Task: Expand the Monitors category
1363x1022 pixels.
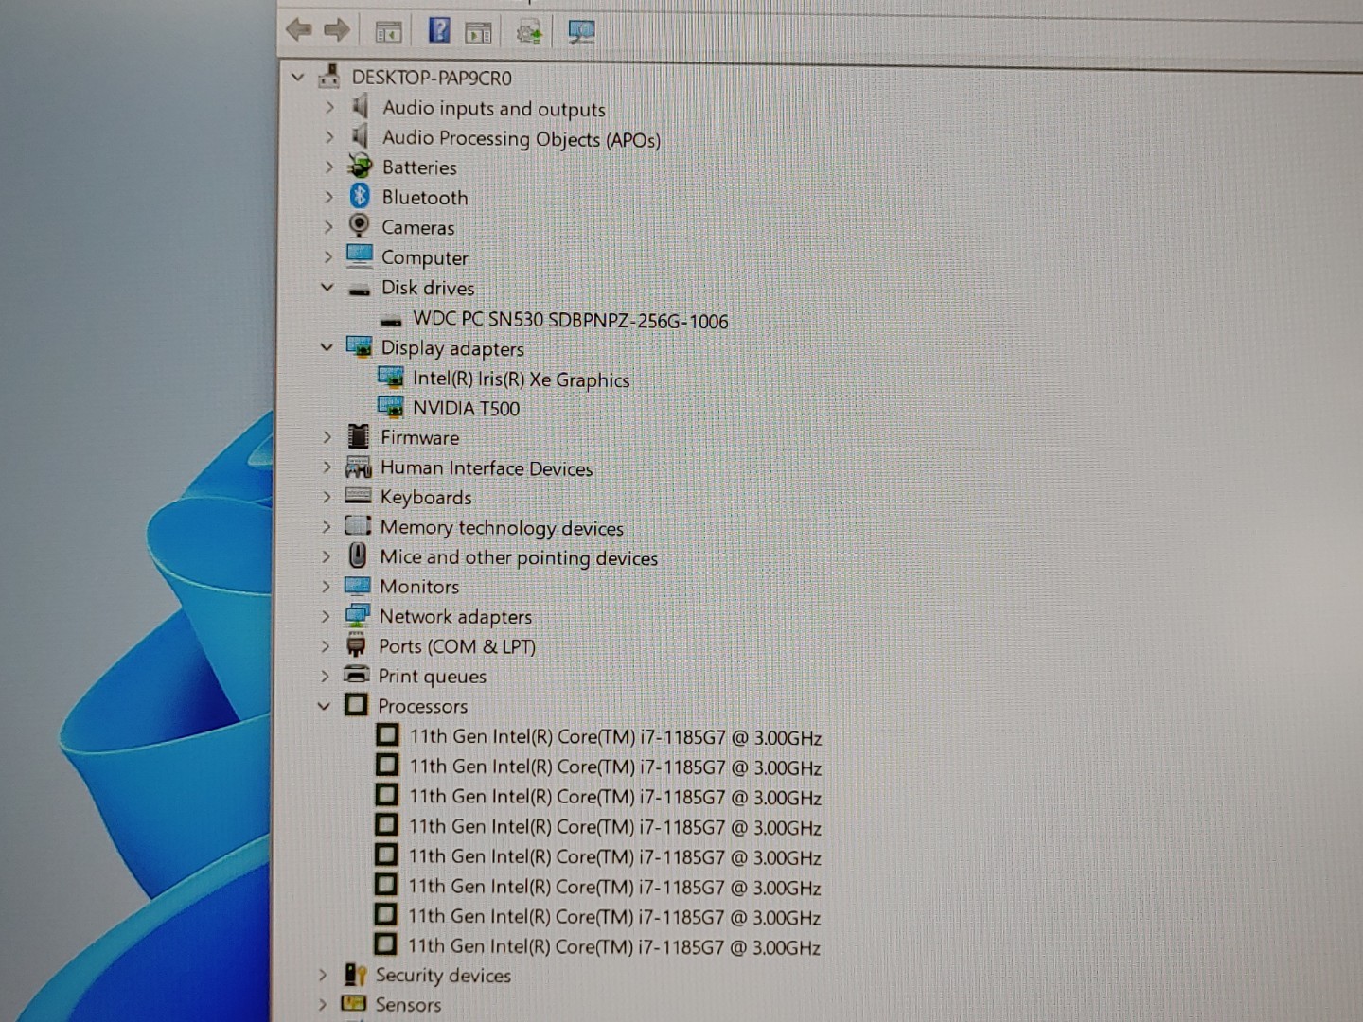Action: pos(327,587)
